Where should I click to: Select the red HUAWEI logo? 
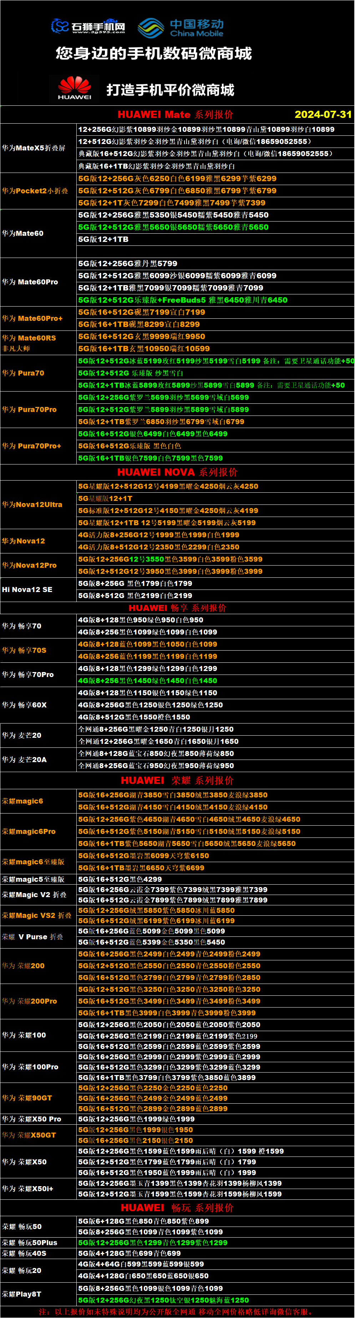(x=75, y=89)
